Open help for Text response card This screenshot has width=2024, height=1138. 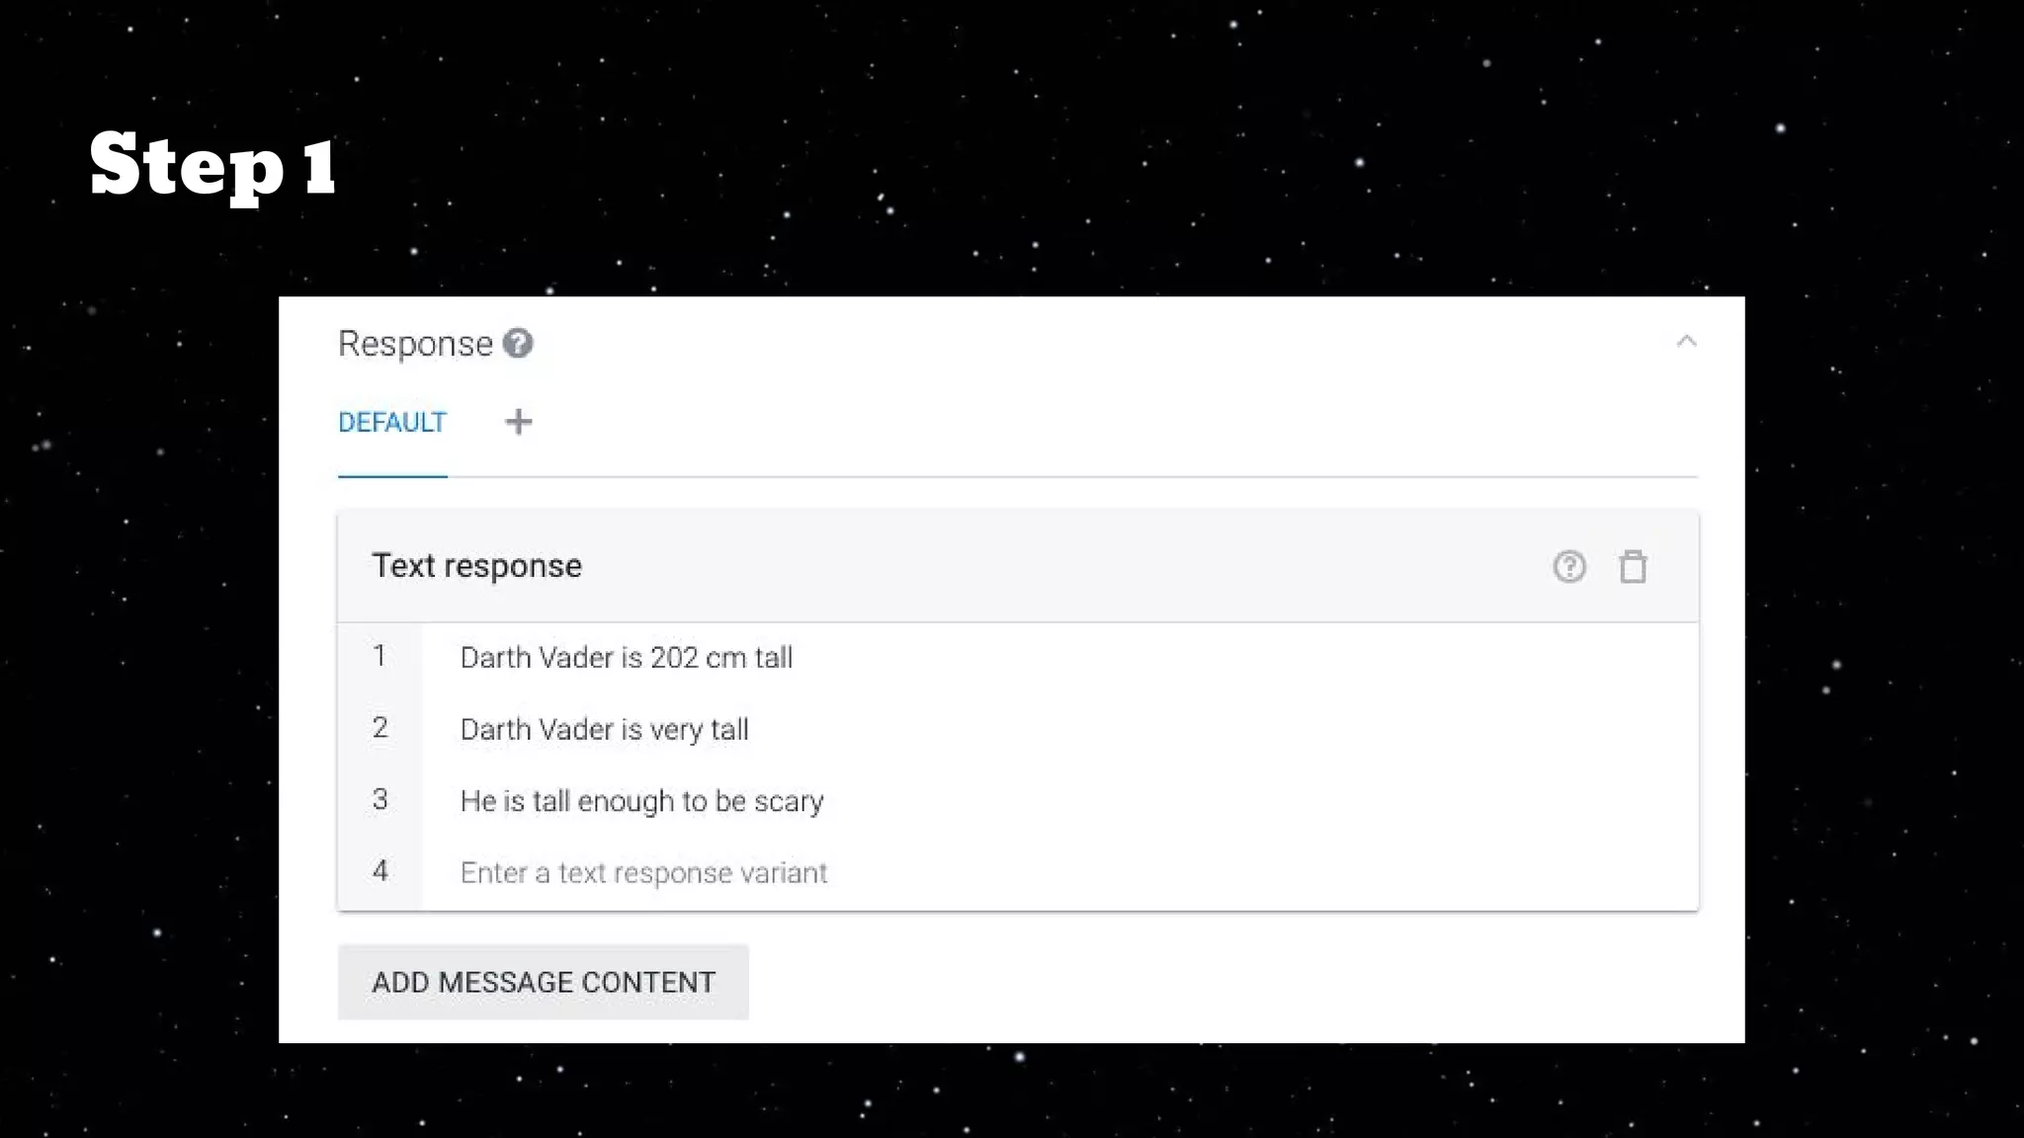(x=1569, y=566)
